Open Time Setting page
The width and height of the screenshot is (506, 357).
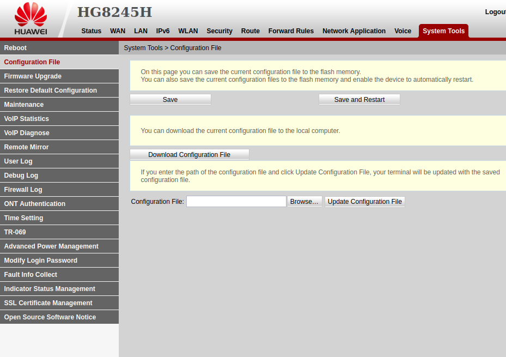[x=59, y=218]
